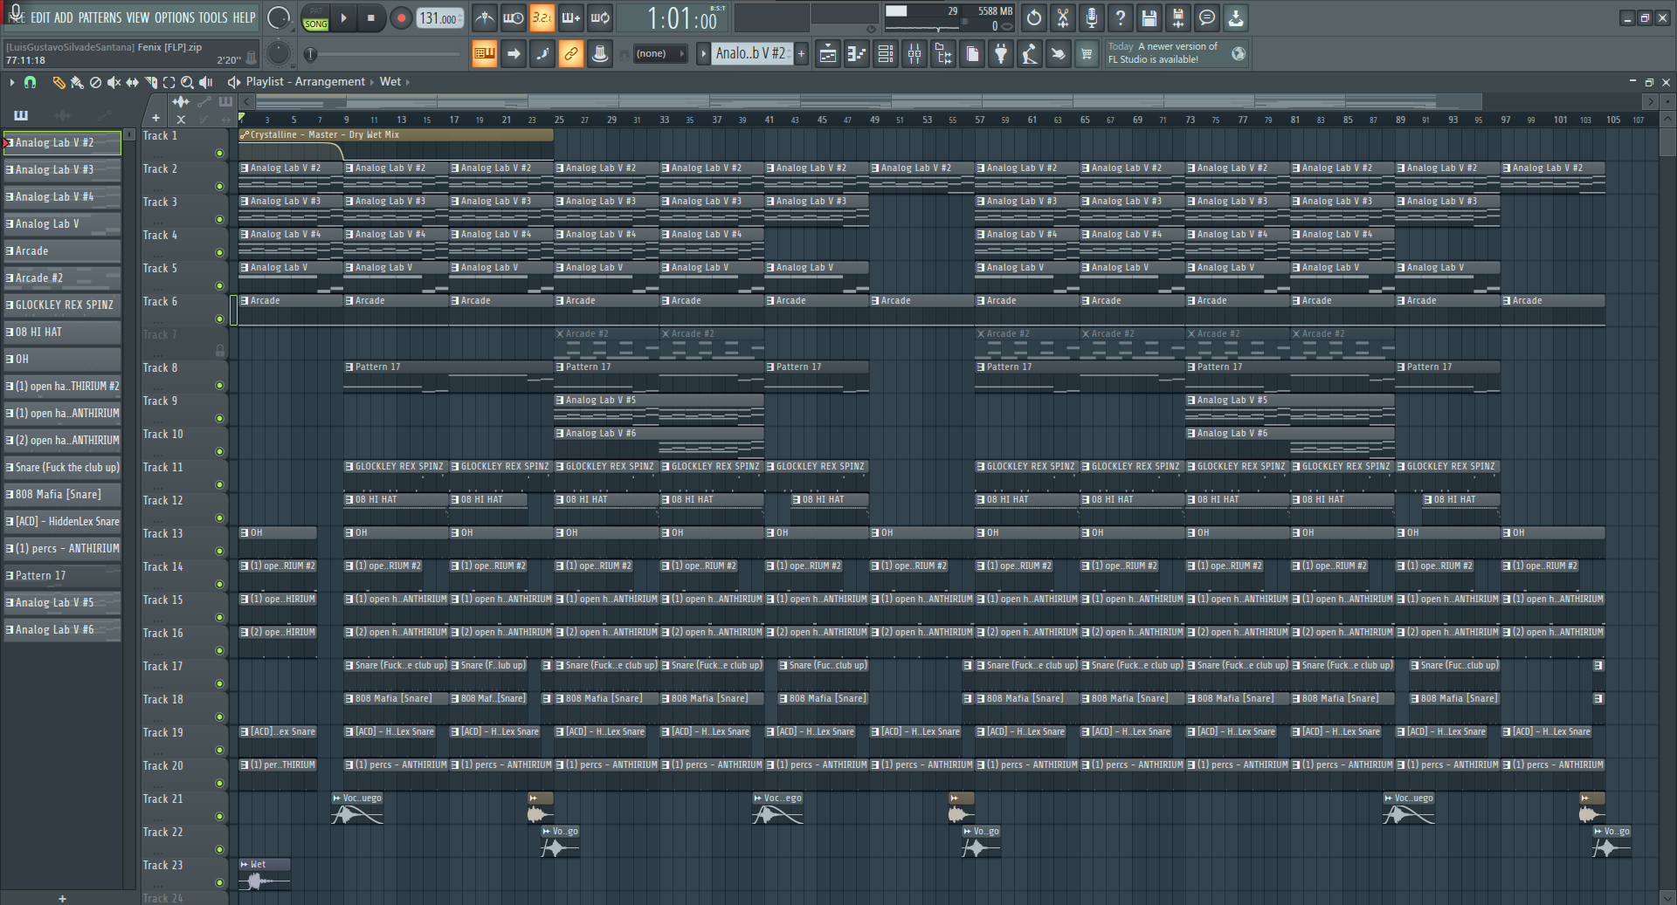Open the Plugin database plug icon
The image size is (1677, 905).
tap(1001, 54)
